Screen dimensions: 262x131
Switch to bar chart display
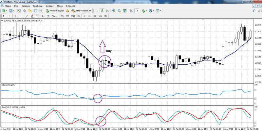click(x=97, y=11)
